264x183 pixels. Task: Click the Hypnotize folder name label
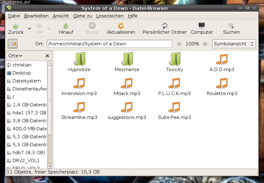point(80,70)
